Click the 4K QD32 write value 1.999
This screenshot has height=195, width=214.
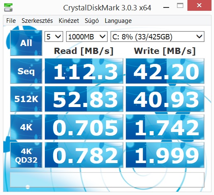click(165, 155)
